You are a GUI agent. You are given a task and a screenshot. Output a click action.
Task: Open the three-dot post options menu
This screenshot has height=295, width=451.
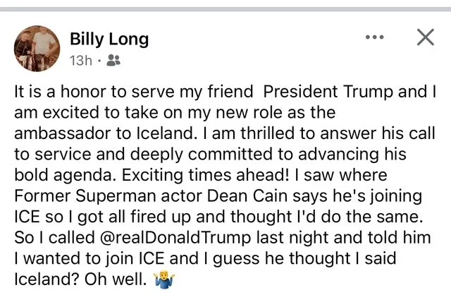[374, 37]
